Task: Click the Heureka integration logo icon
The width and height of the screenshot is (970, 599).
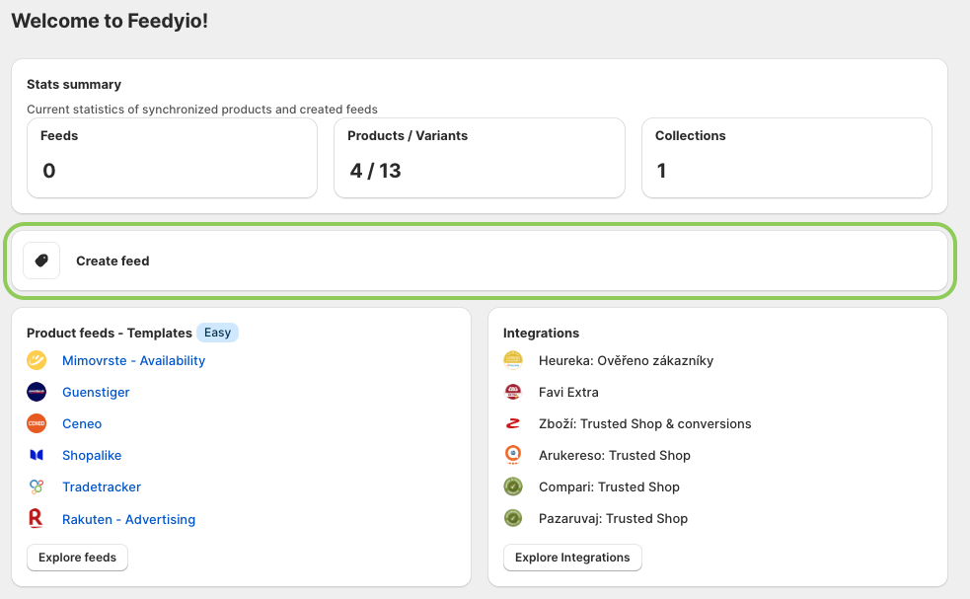Action: click(x=513, y=360)
